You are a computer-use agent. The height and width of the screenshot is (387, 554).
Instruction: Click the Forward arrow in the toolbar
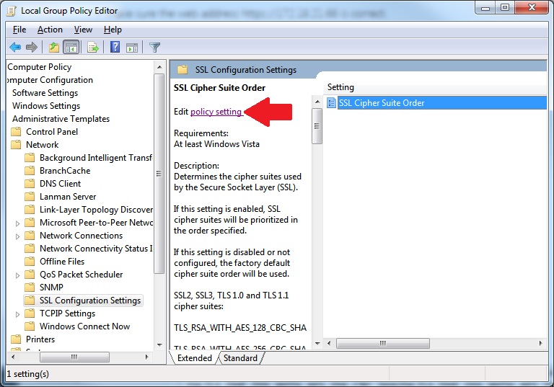(x=32, y=48)
